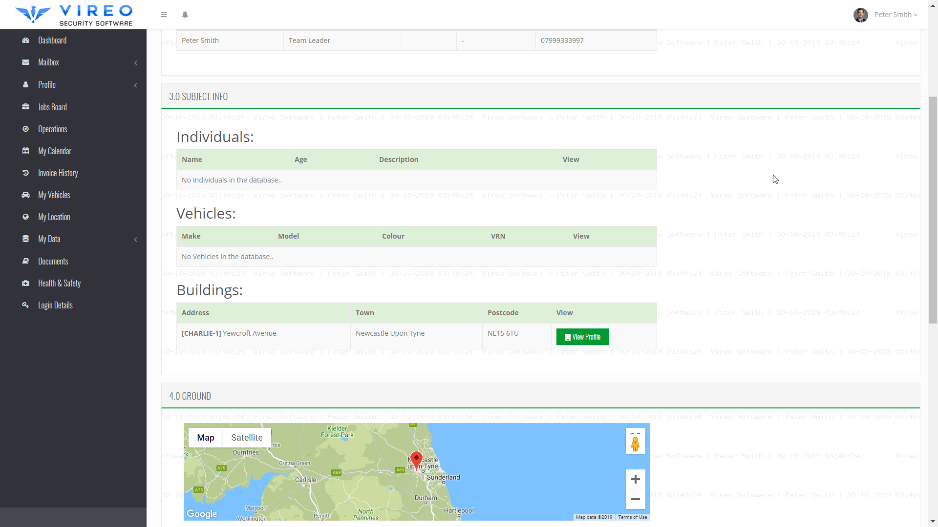Click View Profile for CHARLIE-1 building
938x527 pixels.
(582, 337)
